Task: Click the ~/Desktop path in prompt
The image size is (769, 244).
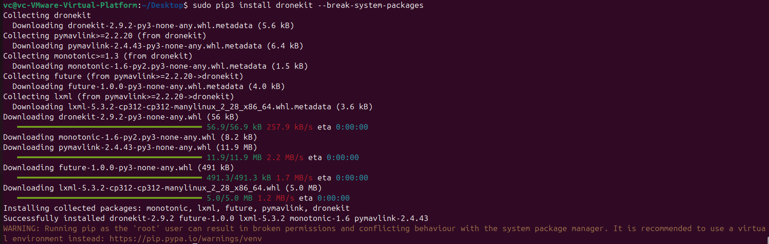Action: click(163, 6)
